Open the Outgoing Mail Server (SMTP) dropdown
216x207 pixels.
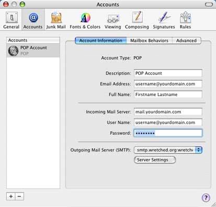[168, 150]
